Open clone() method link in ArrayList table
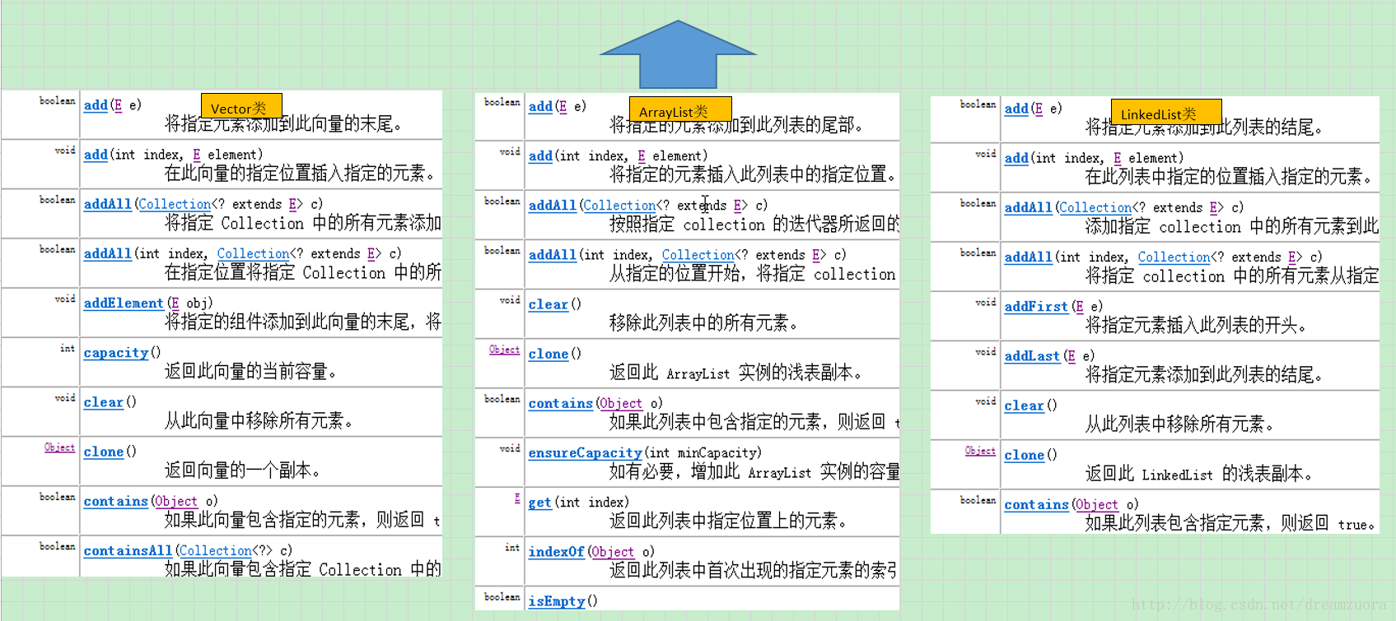This screenshot has width=1396, height=621. click(549, 354)
